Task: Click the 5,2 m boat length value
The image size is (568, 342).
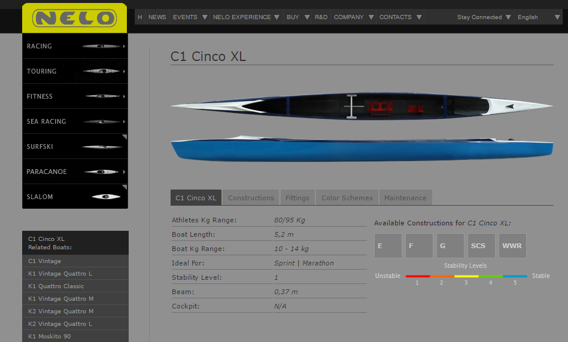Action: (284, 234)
